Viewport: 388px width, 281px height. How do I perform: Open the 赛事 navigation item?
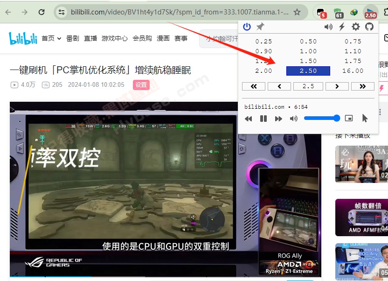(x=181, y=38)
